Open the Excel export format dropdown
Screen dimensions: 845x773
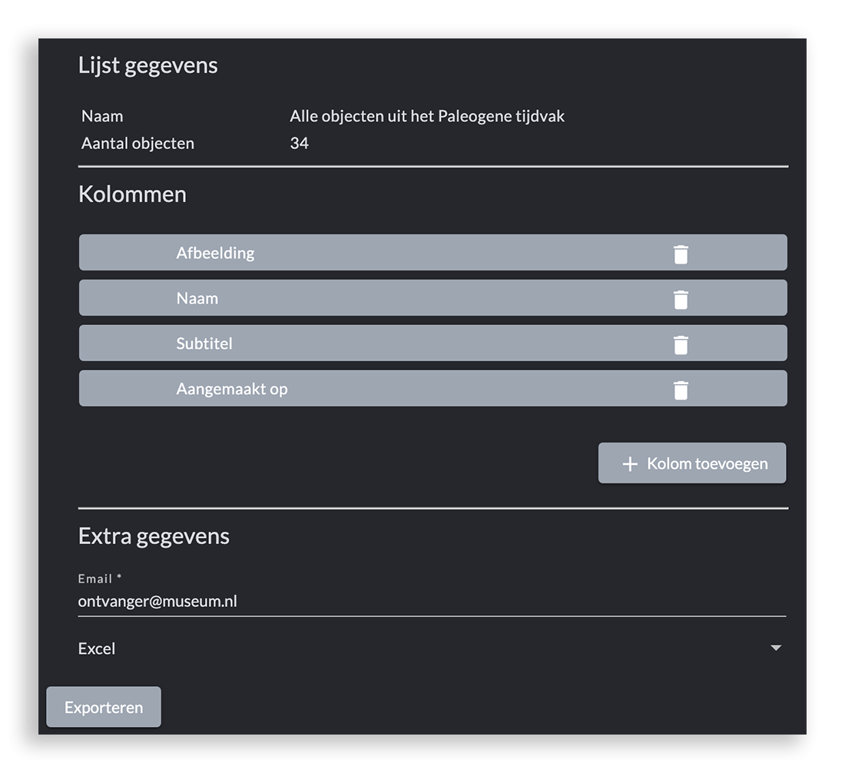point(430,649)
